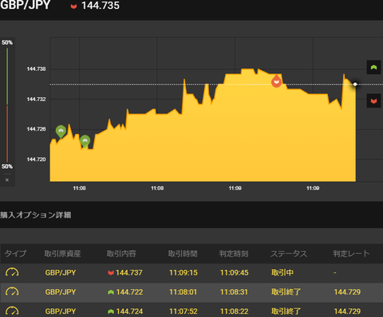Click the 取引内容 column header

pos(121,253)
